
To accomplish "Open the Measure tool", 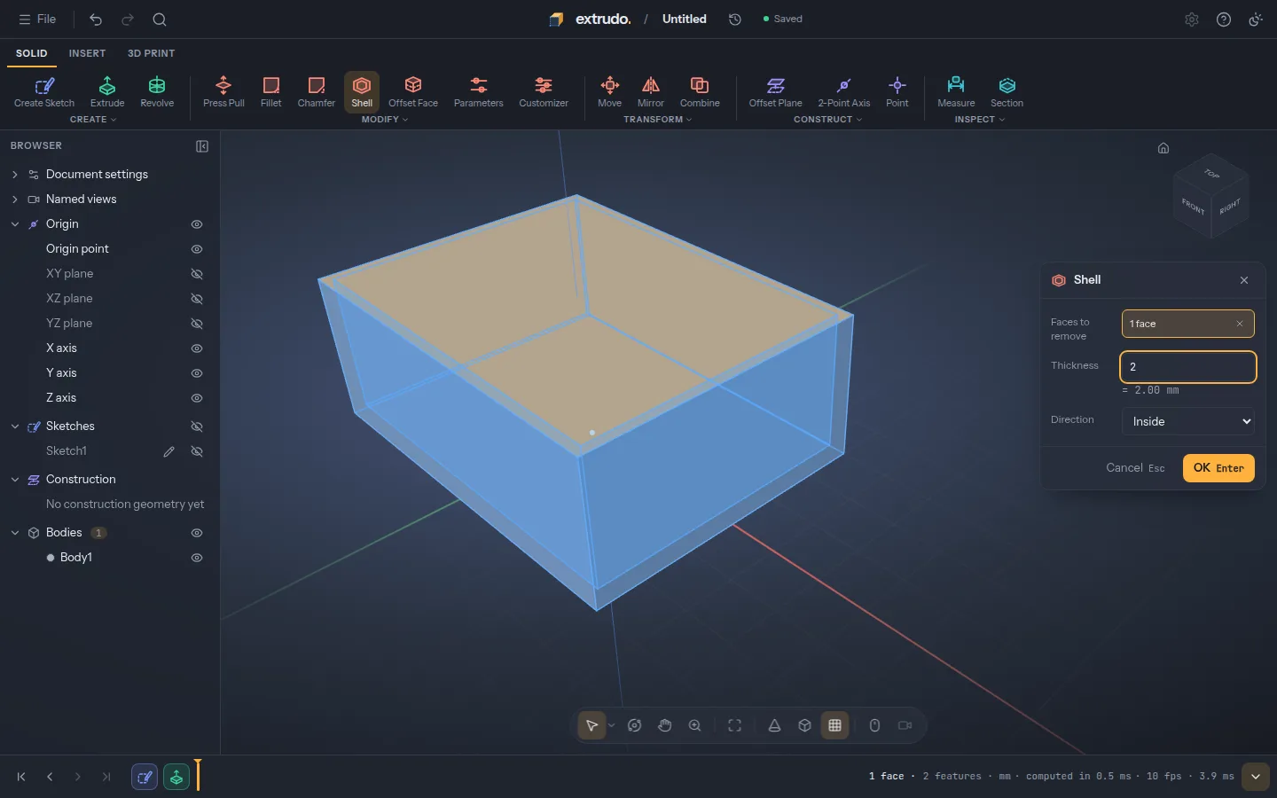I will (x=956, y=92).
